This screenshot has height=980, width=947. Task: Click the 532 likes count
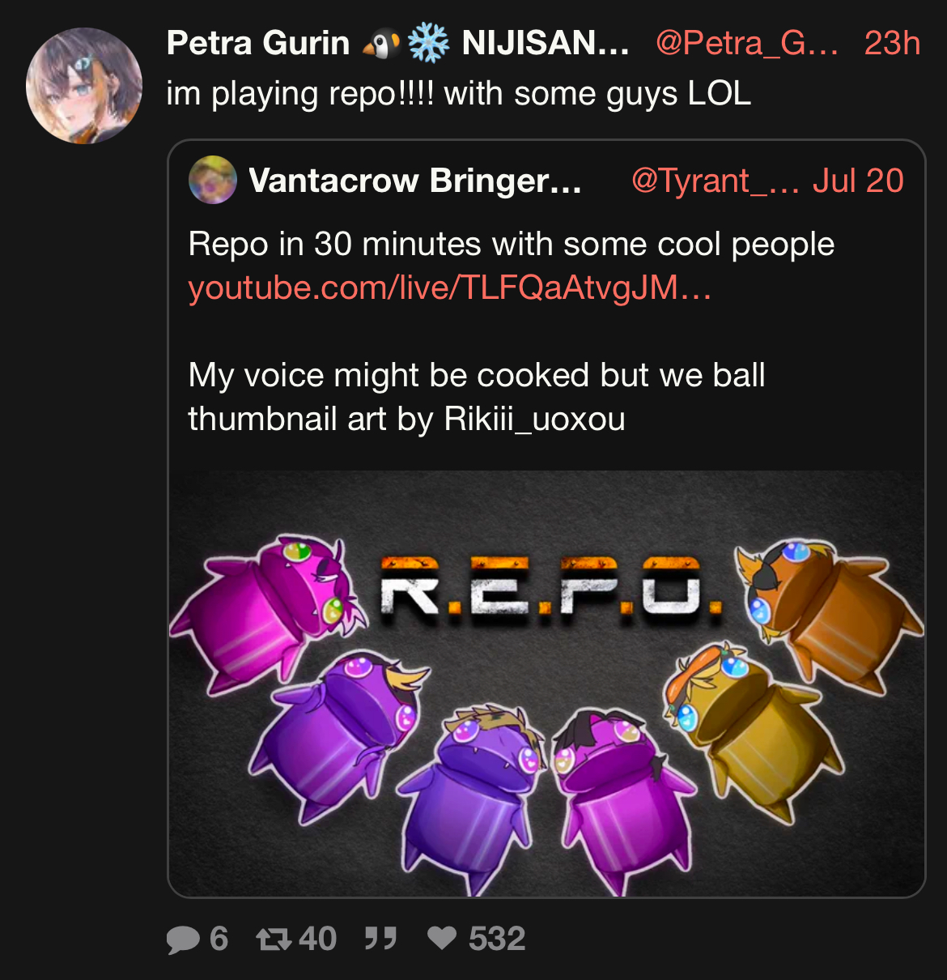[497, 939]
